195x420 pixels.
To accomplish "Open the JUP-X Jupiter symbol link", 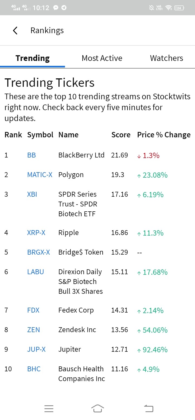I will (x=36, y=349).
